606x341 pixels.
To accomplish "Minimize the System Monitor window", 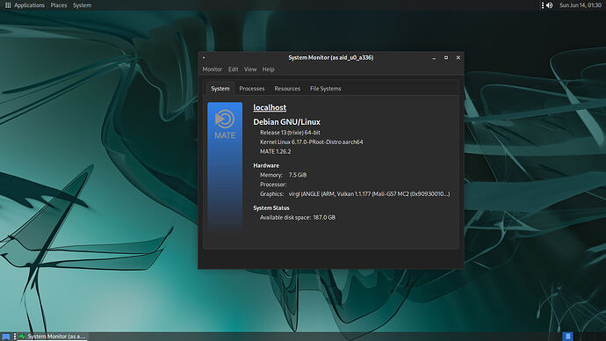I will (x=434, y=58).
